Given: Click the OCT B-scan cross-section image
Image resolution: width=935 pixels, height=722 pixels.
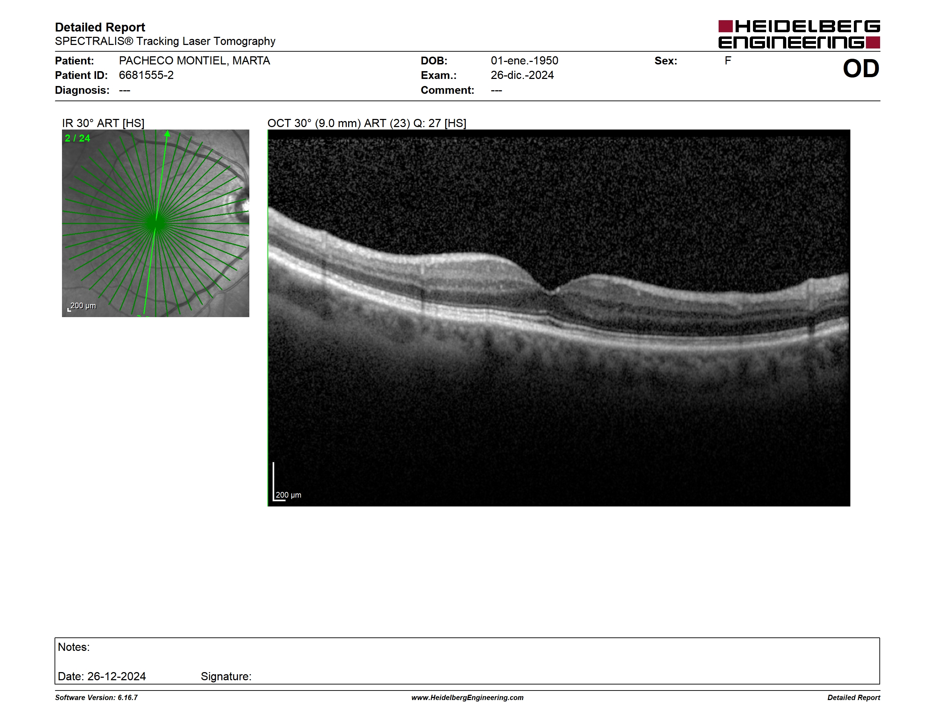Looking at the screenshot, I should pyautogui.click(x=559, y=318).
